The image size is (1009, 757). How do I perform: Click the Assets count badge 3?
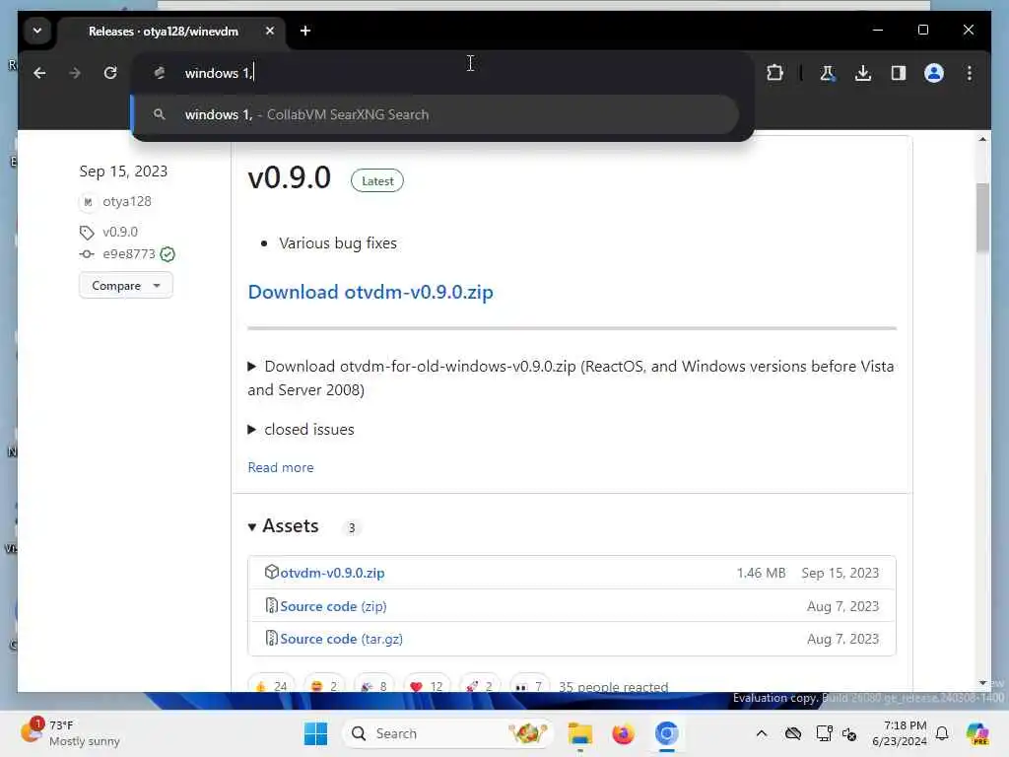(x=352, y=528)
